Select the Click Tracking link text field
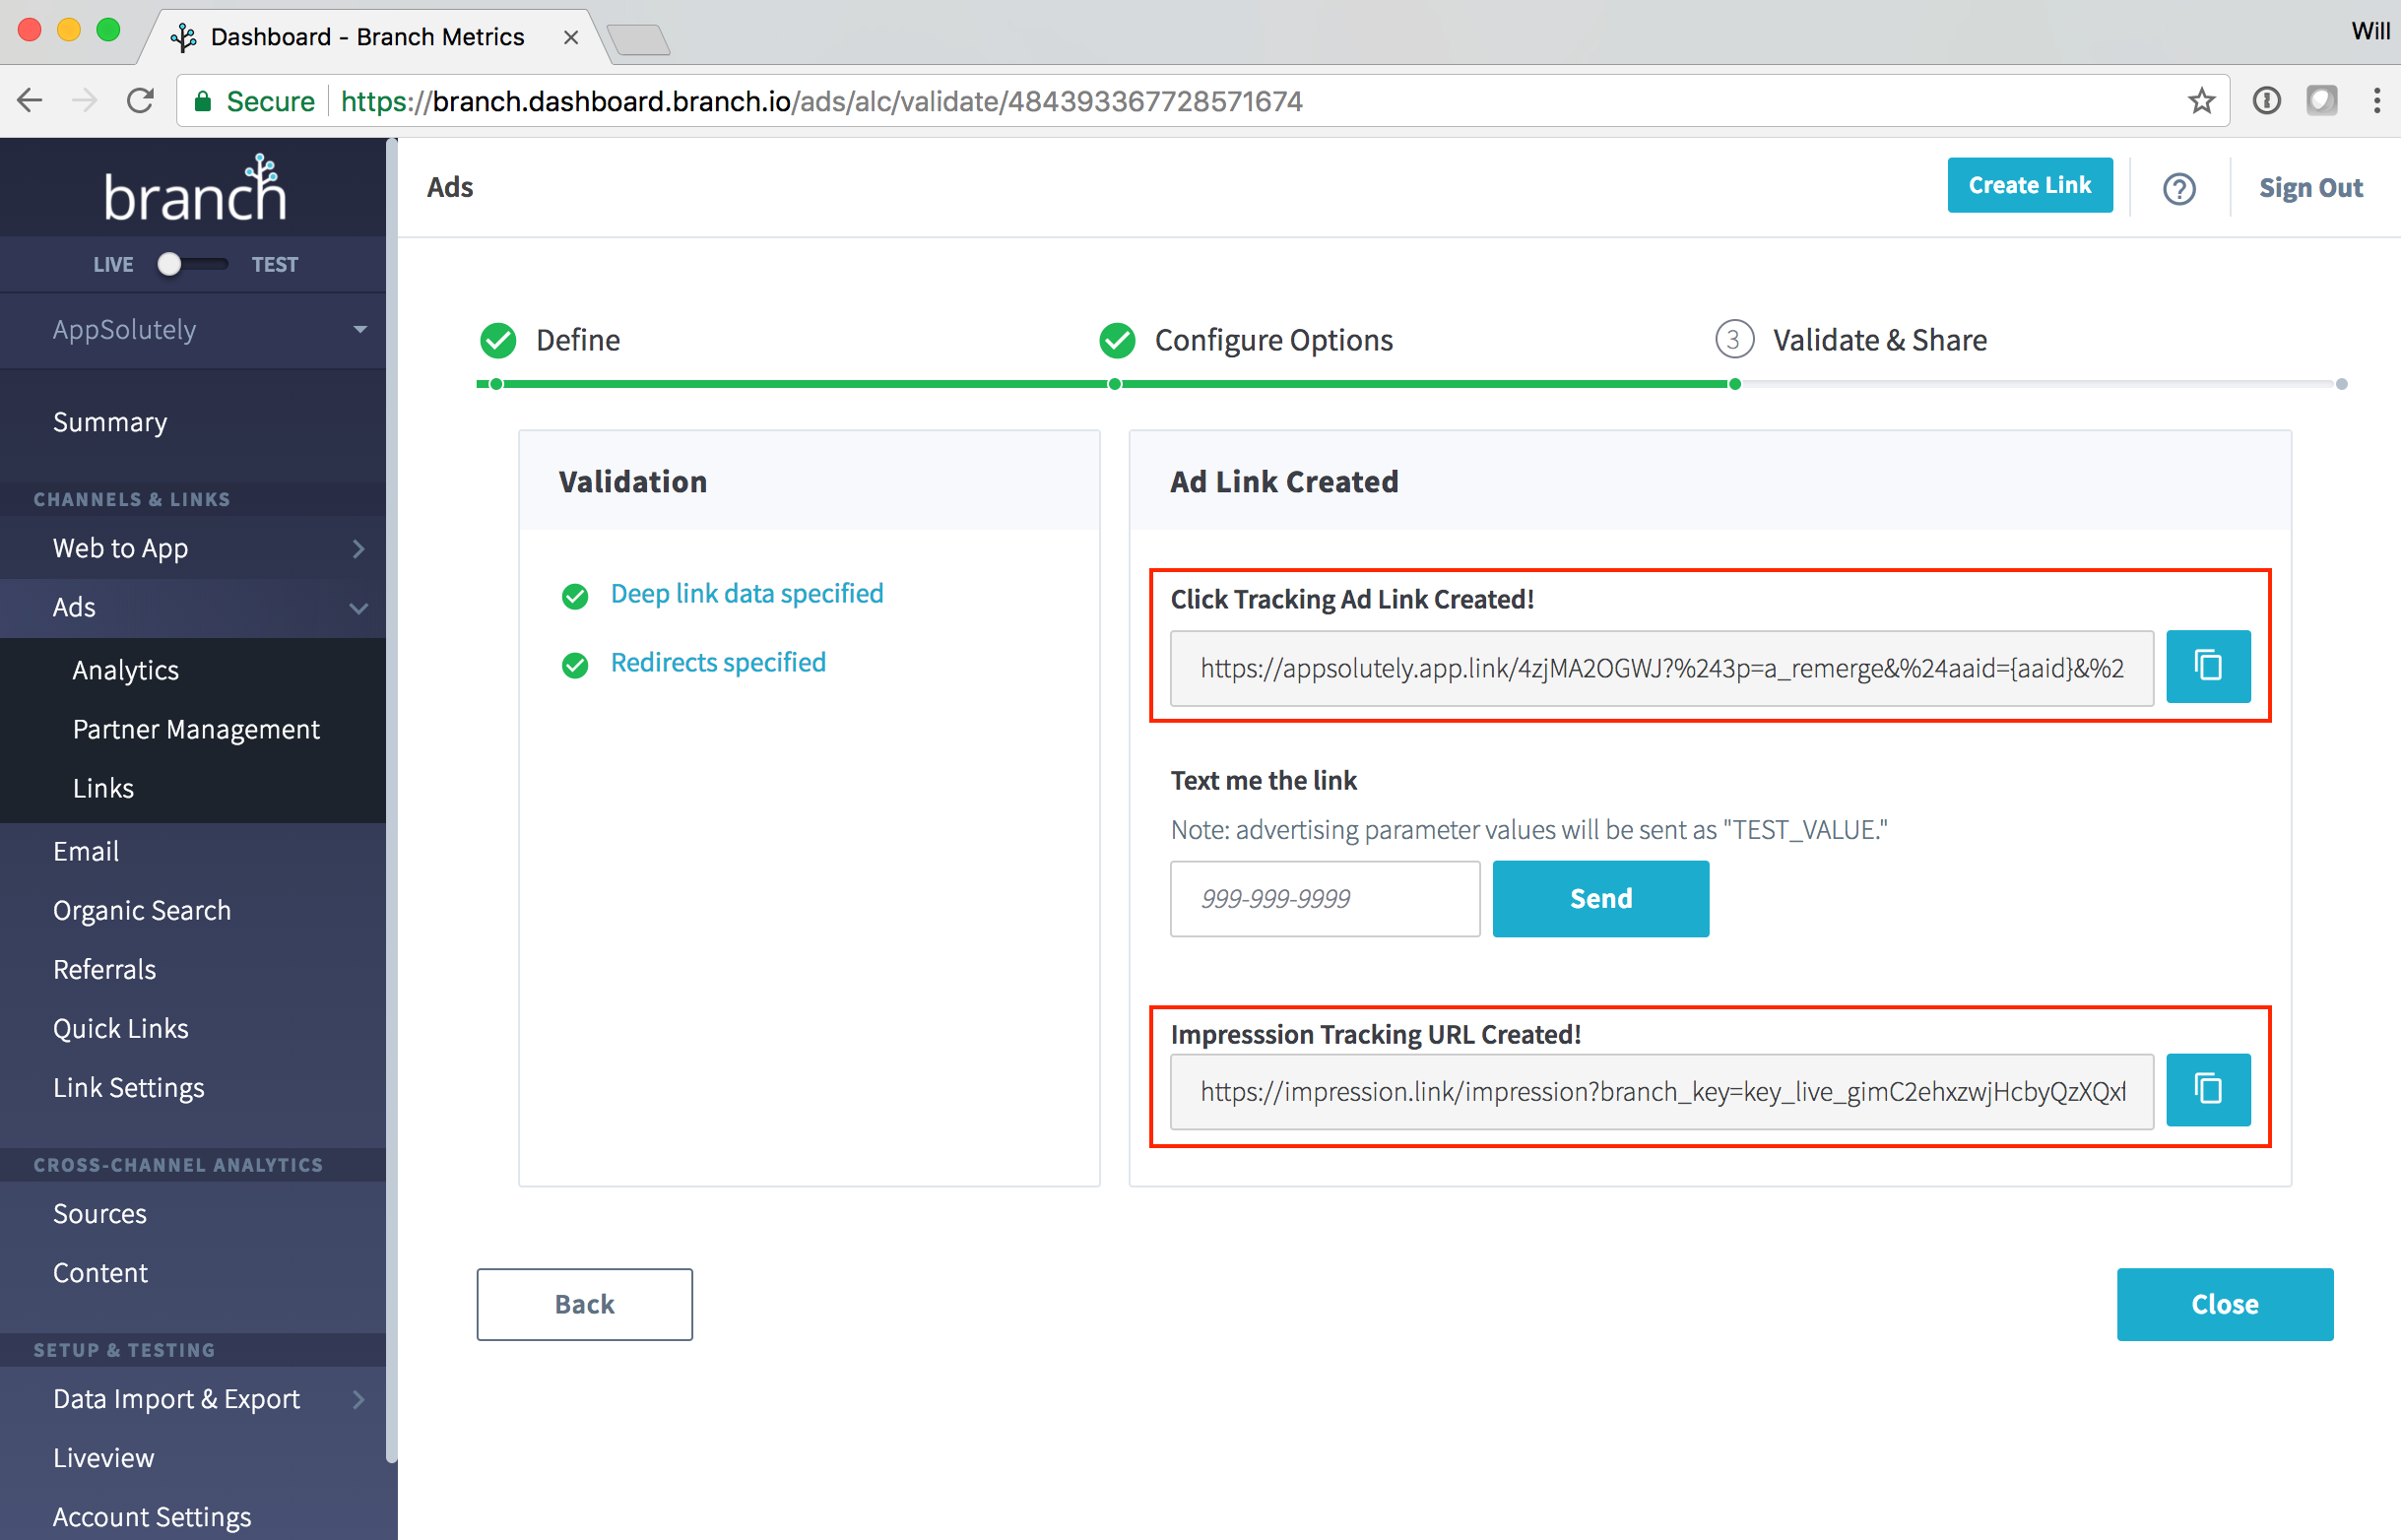Viewport: 2401px width, 1540px height. [x=1661, y=668]
